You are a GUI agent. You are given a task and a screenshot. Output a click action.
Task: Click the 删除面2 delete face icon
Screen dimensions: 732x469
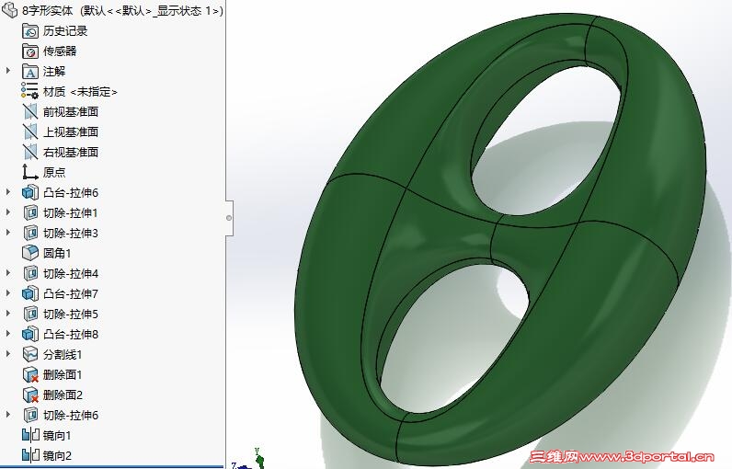30,395
